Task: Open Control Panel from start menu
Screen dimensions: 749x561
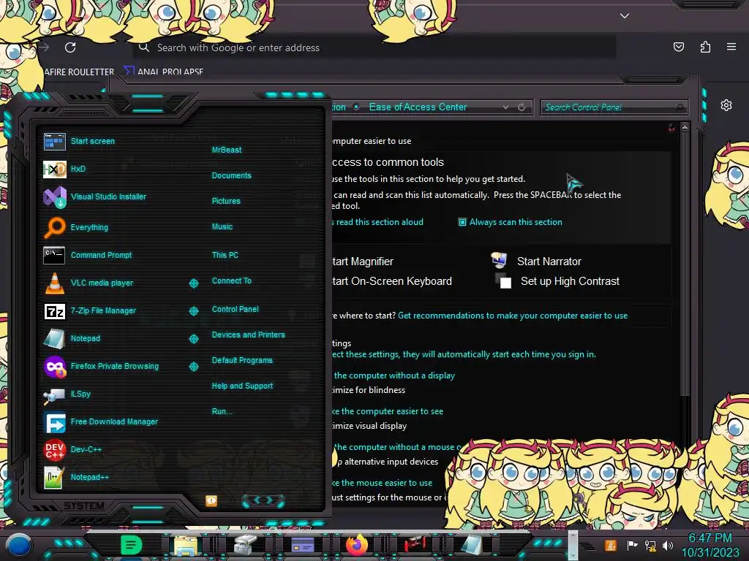Action: pos(235,309)
